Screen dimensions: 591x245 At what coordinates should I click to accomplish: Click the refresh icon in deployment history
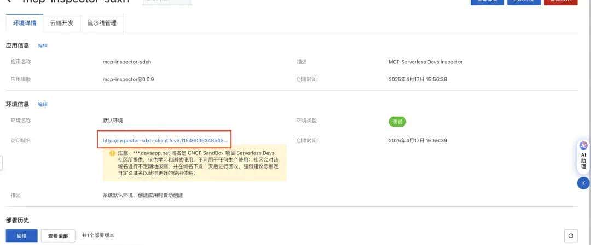pyautogui.click(x=571, y=236)
